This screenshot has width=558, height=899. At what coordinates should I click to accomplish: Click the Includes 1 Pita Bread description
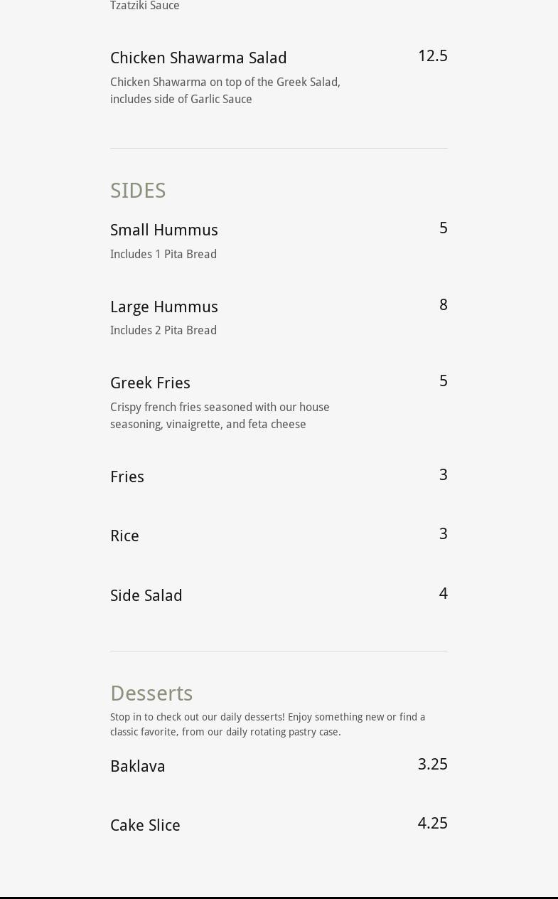pos(163,254)
